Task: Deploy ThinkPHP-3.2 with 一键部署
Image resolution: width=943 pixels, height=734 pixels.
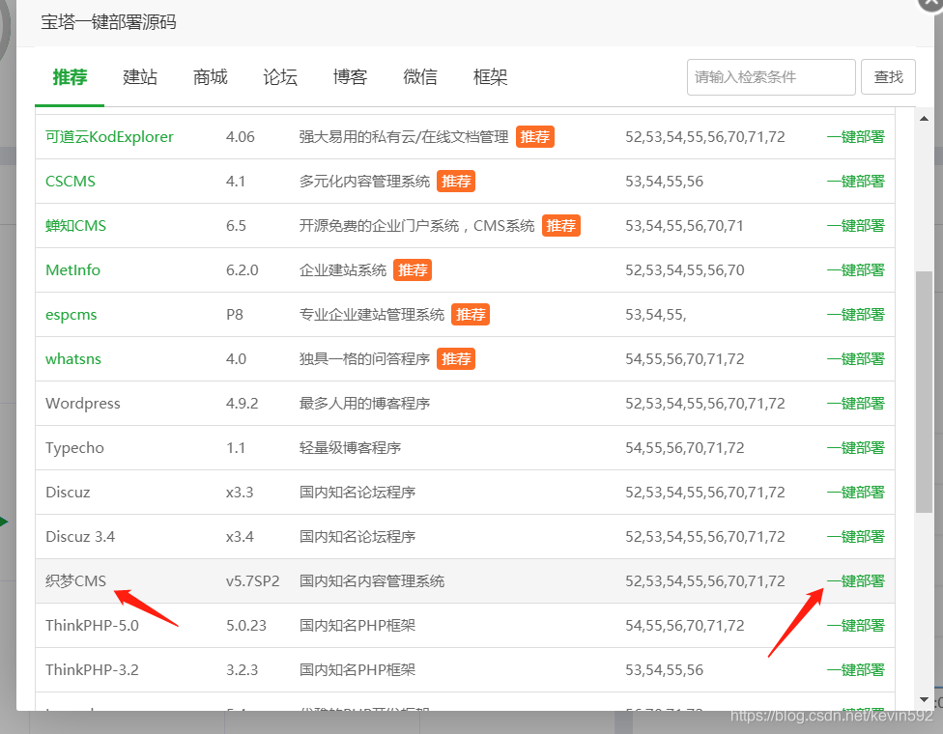Action: 856,670
